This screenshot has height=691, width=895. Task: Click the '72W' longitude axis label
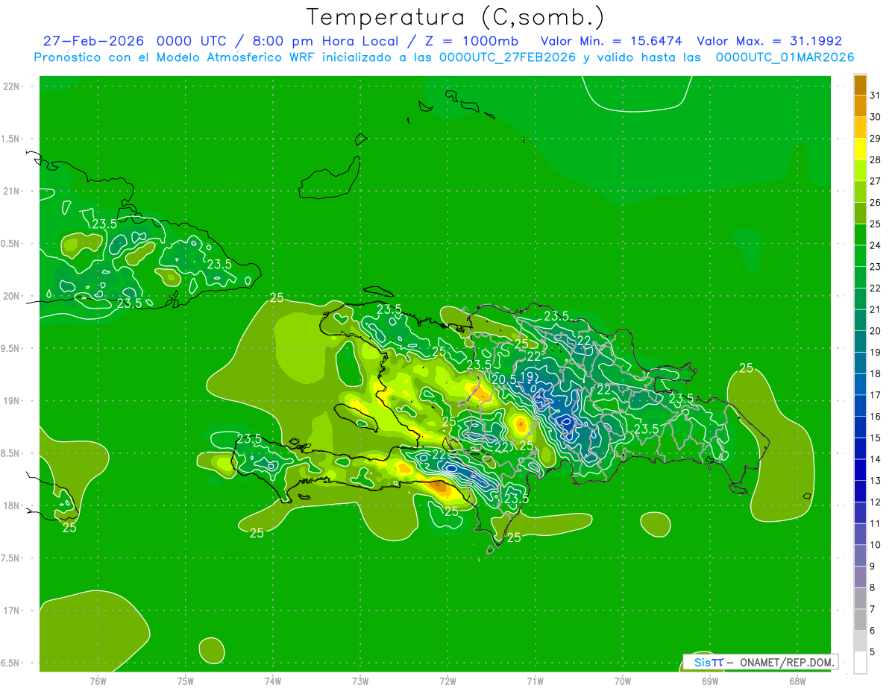(447, 681)
